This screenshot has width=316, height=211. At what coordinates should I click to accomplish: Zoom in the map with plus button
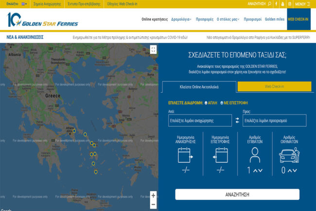click(x=153, y=195)
